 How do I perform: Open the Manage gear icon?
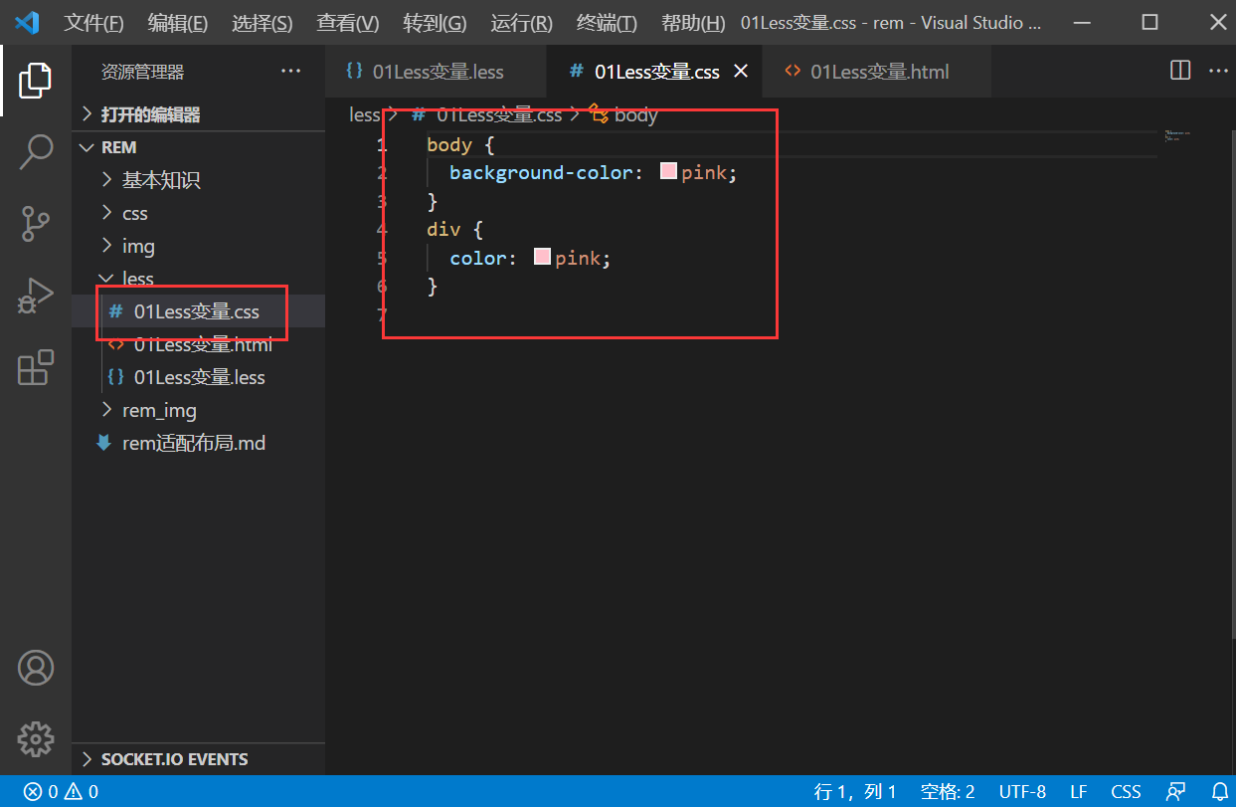(x=36, y=738)
